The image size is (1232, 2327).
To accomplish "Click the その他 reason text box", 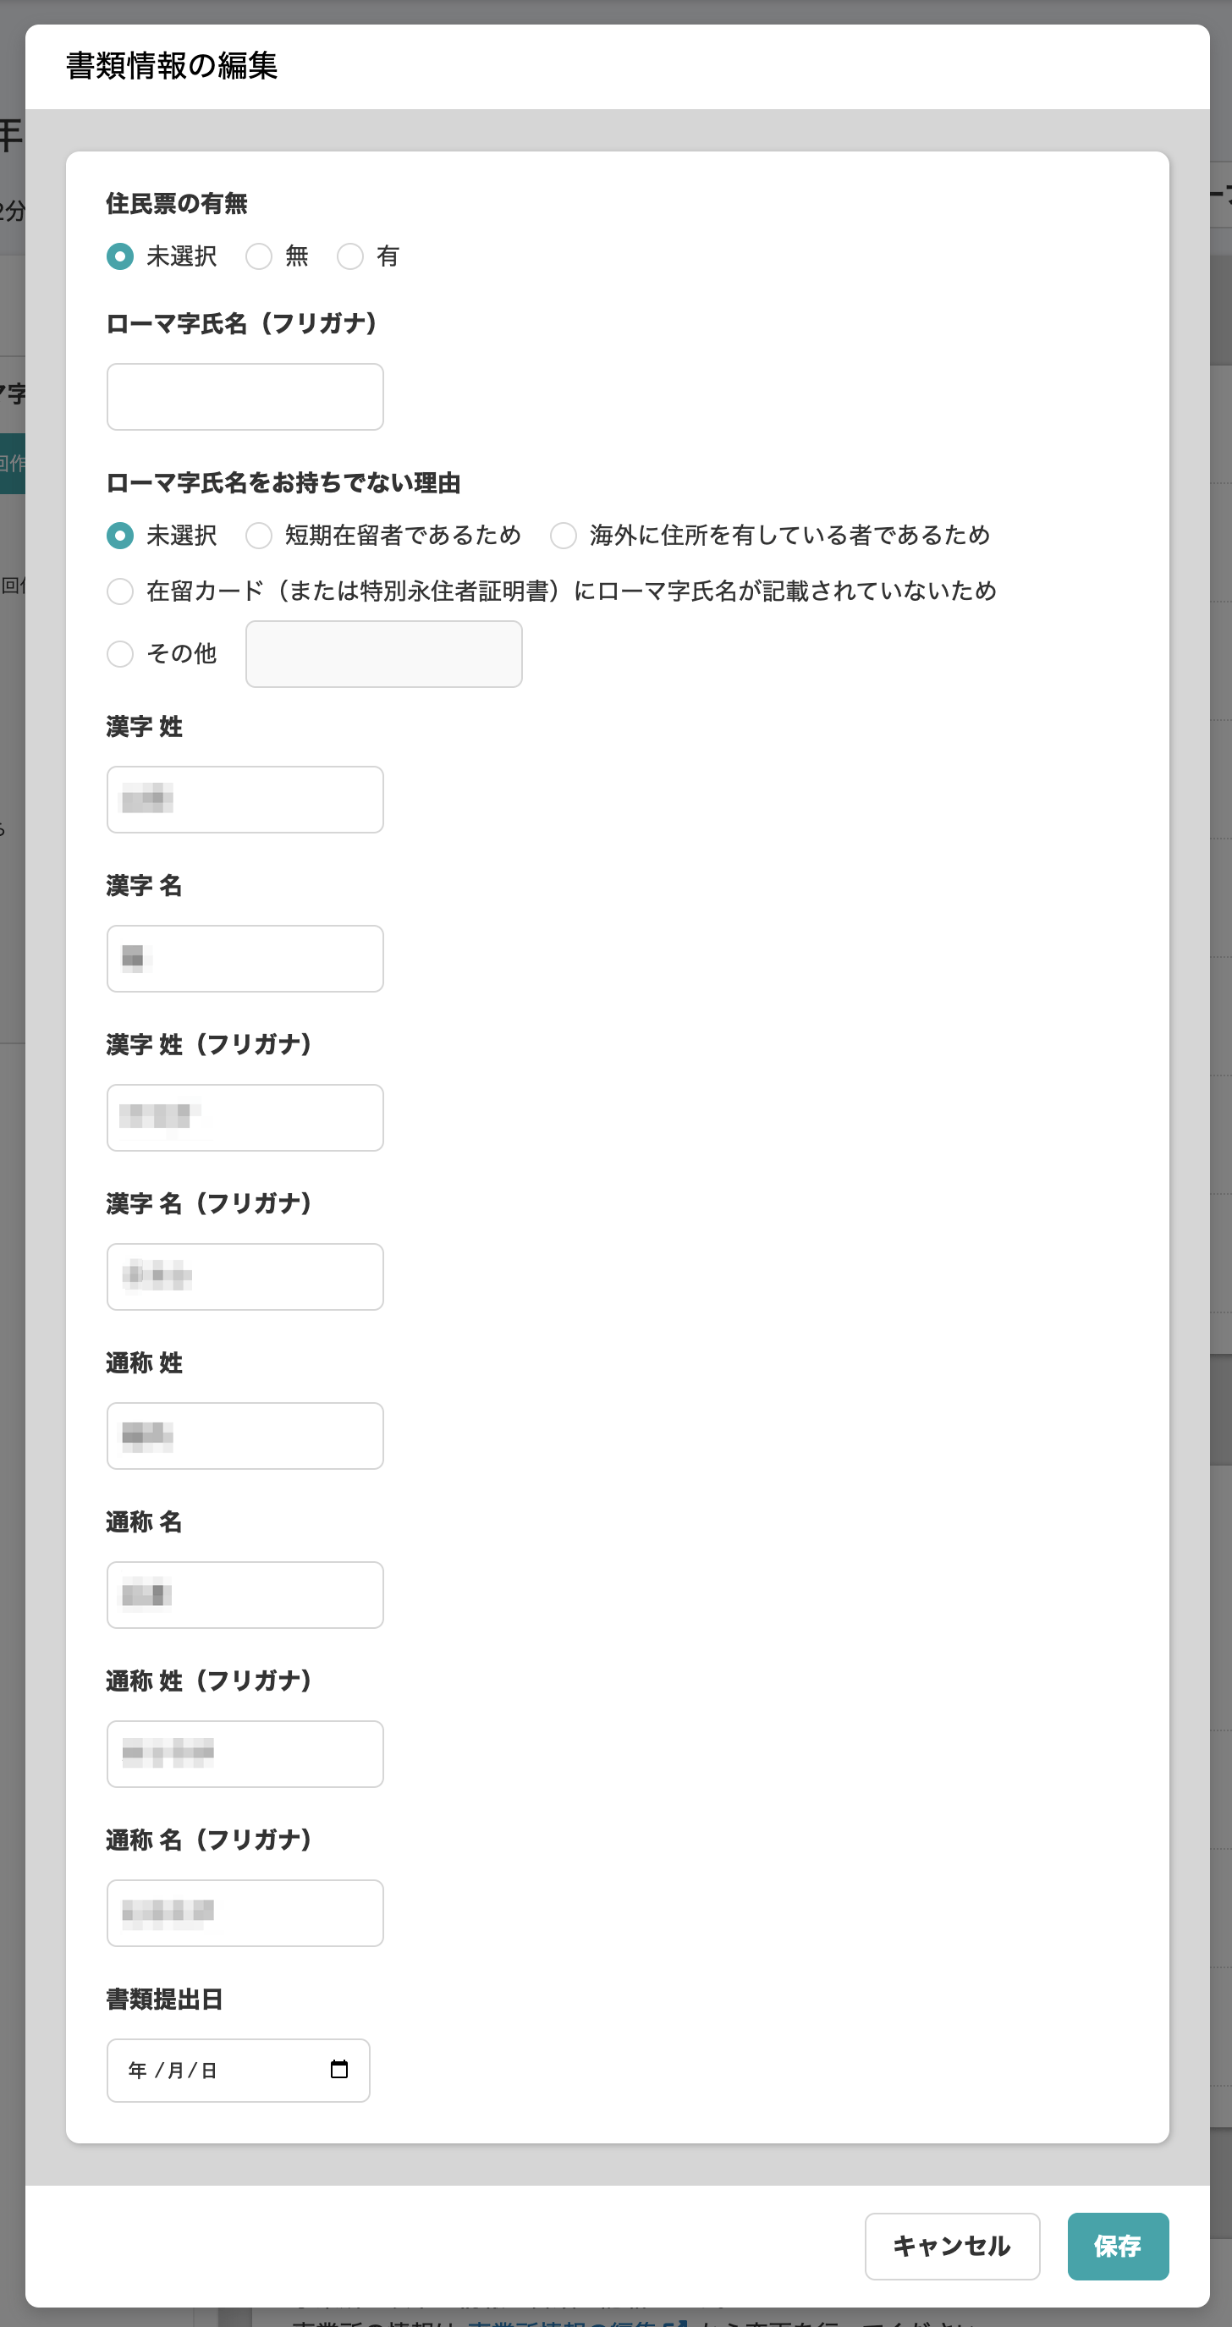I will click(x=384, y=654).
